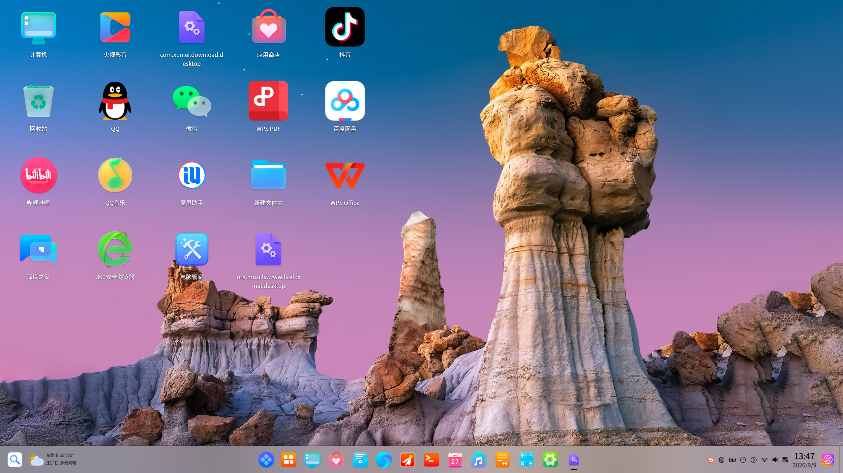The width and height of the screenshot is (843, 473).
Task: Open the Wi-Fi network tray icon
Action: 764,460
